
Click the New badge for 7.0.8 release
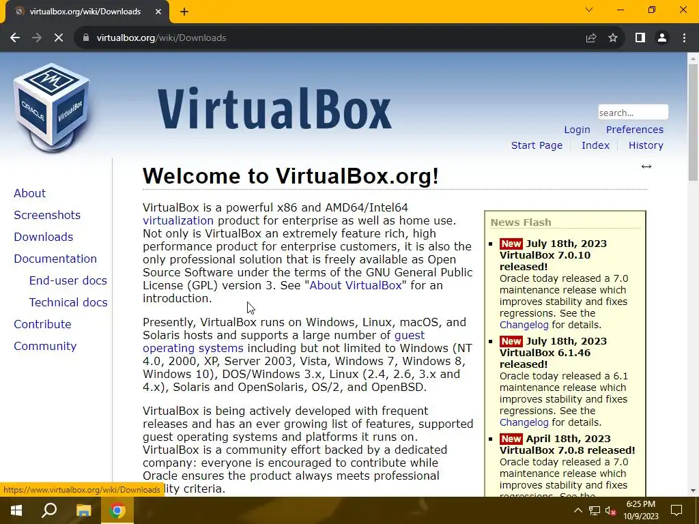[511, 439]
